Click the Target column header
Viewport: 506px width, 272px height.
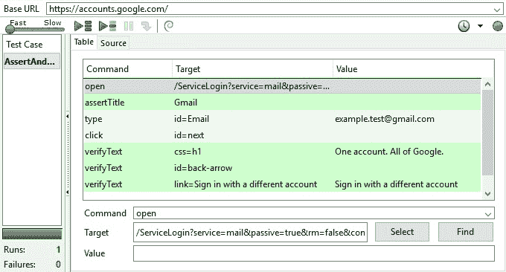click(252, 69)
